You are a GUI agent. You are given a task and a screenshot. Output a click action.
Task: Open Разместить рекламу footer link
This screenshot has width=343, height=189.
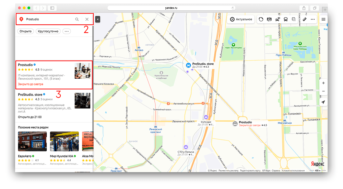[228, 170]
